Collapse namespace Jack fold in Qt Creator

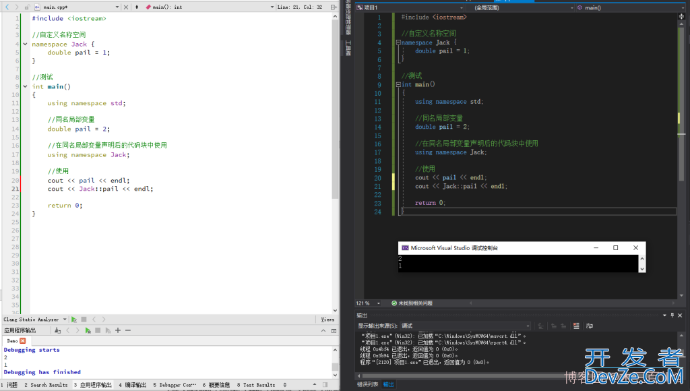point(25,44)
